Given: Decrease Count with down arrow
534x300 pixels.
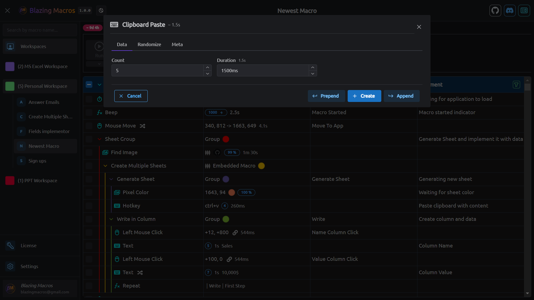Looking at the screenshot, I should [207, 74].
